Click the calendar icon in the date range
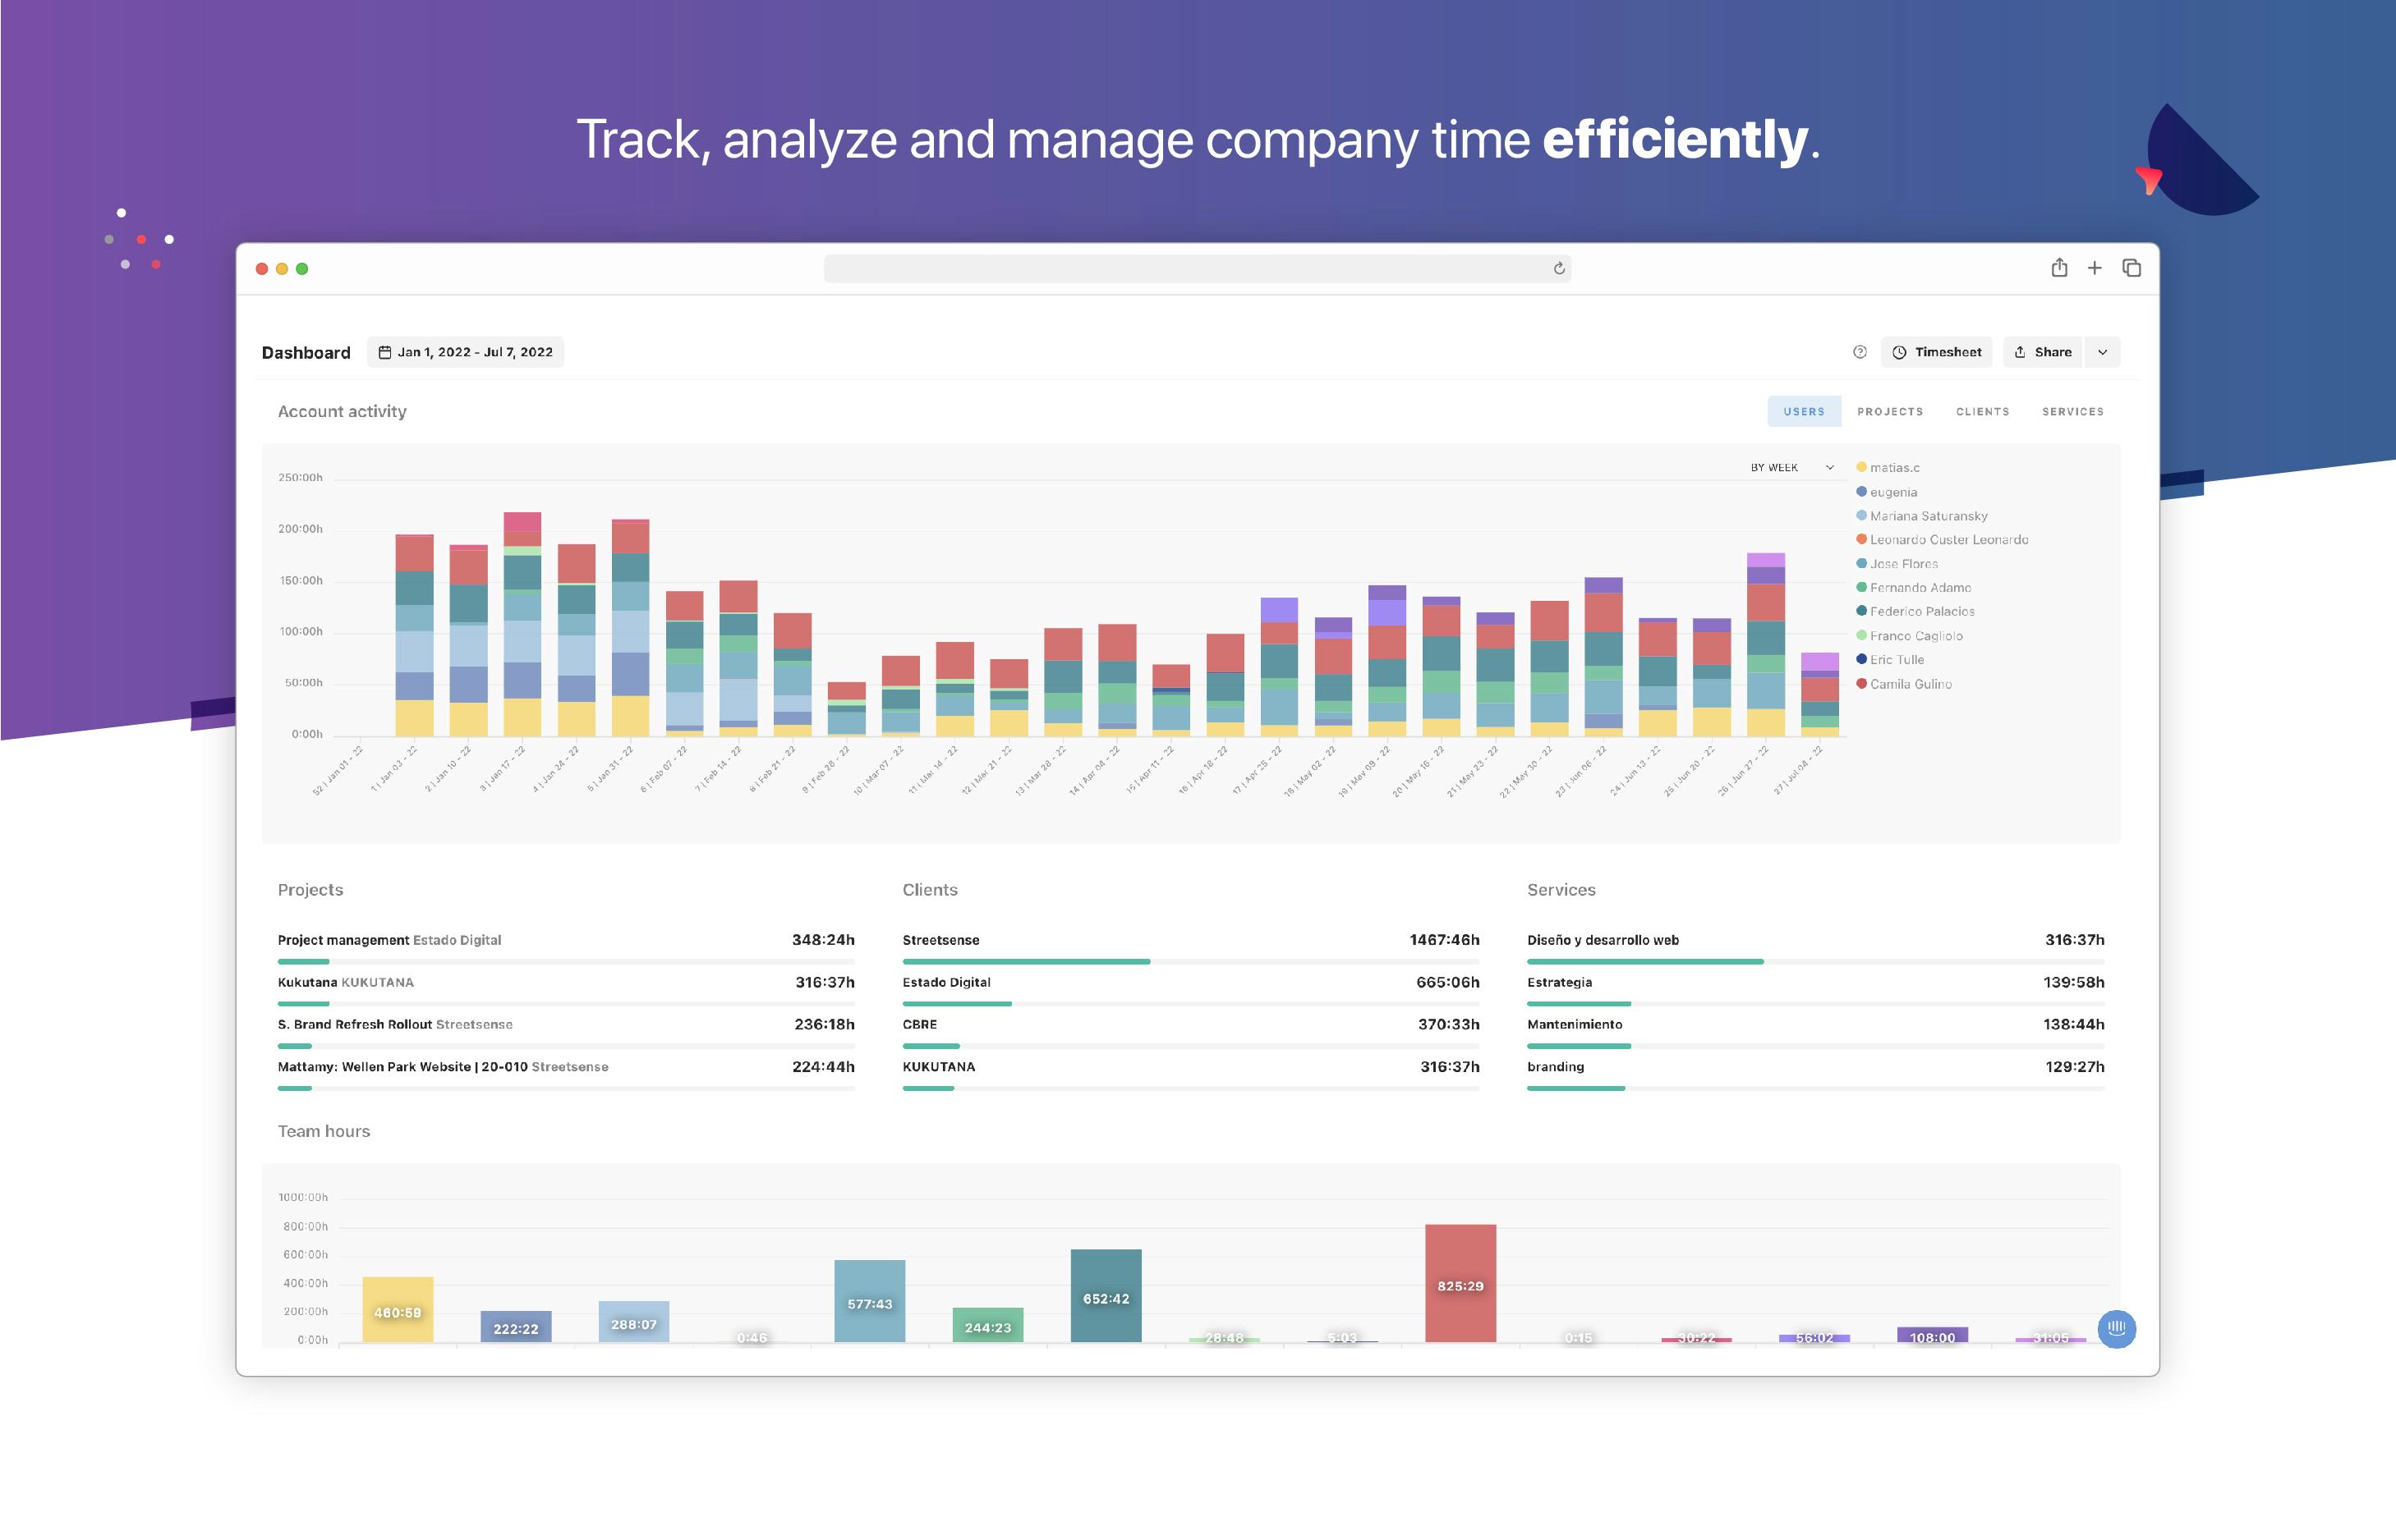Viewport: 2396px width, 1540px height. tap(385, 351)
